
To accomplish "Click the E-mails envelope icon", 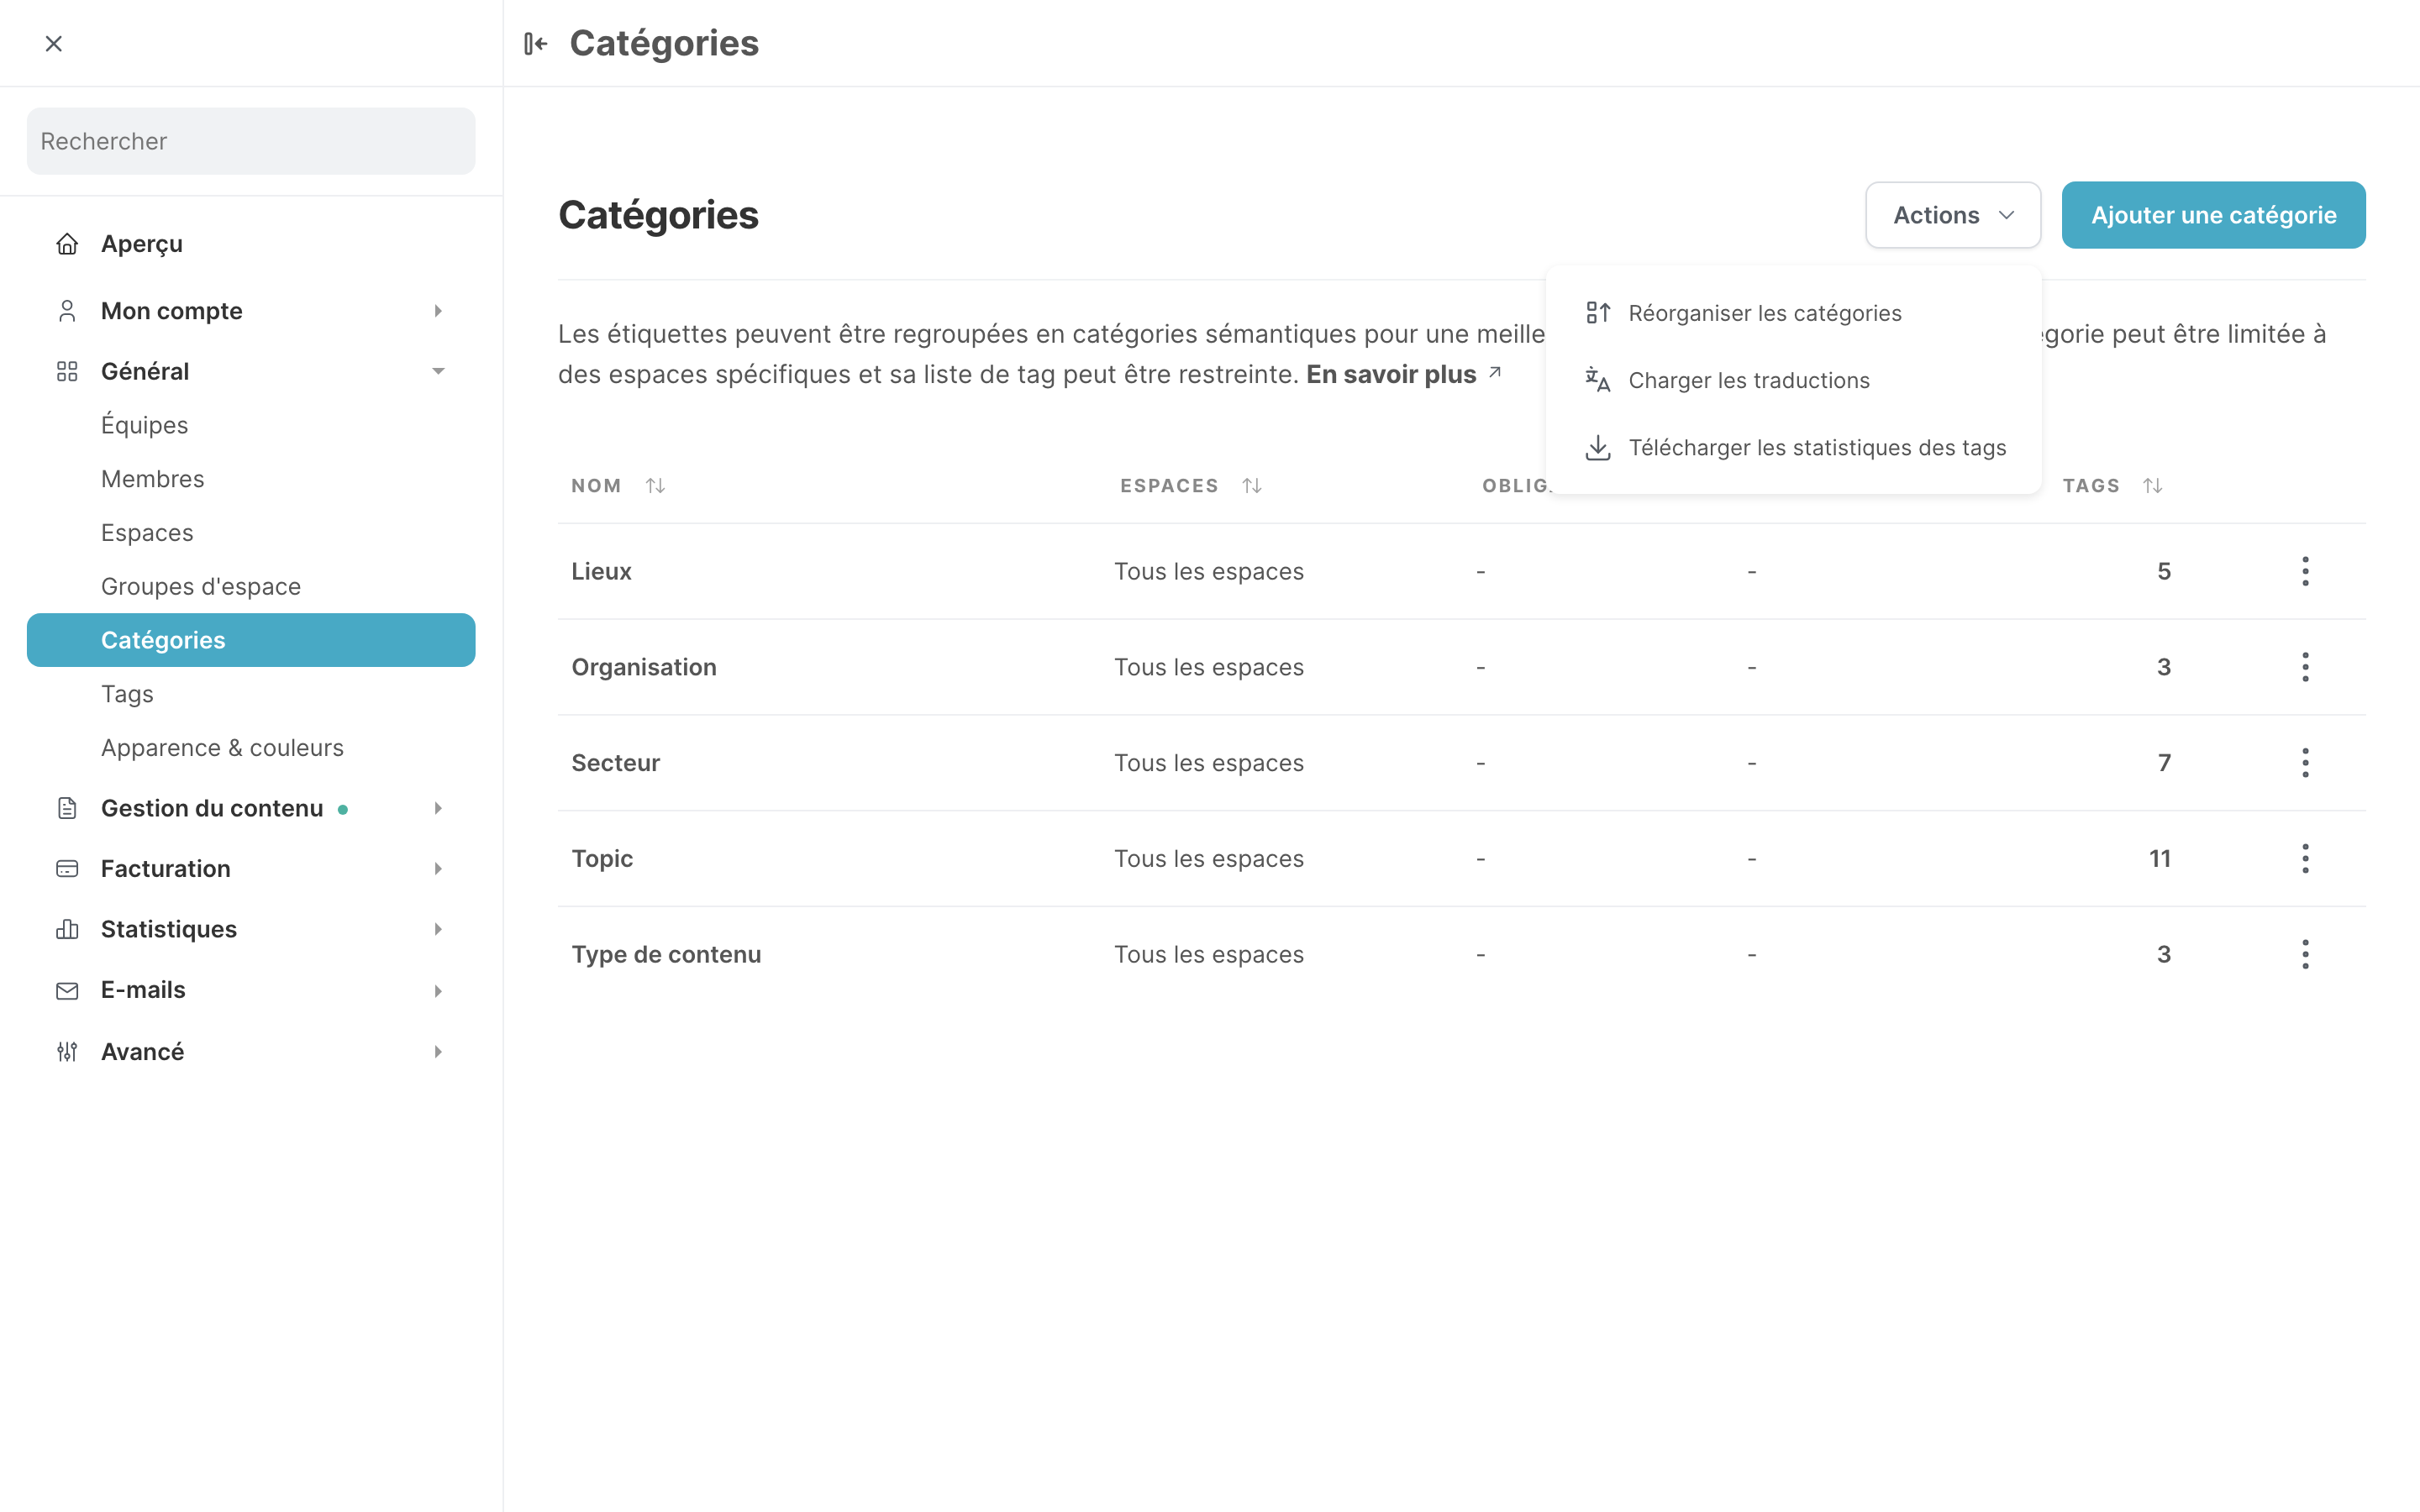I will (67, 990).
